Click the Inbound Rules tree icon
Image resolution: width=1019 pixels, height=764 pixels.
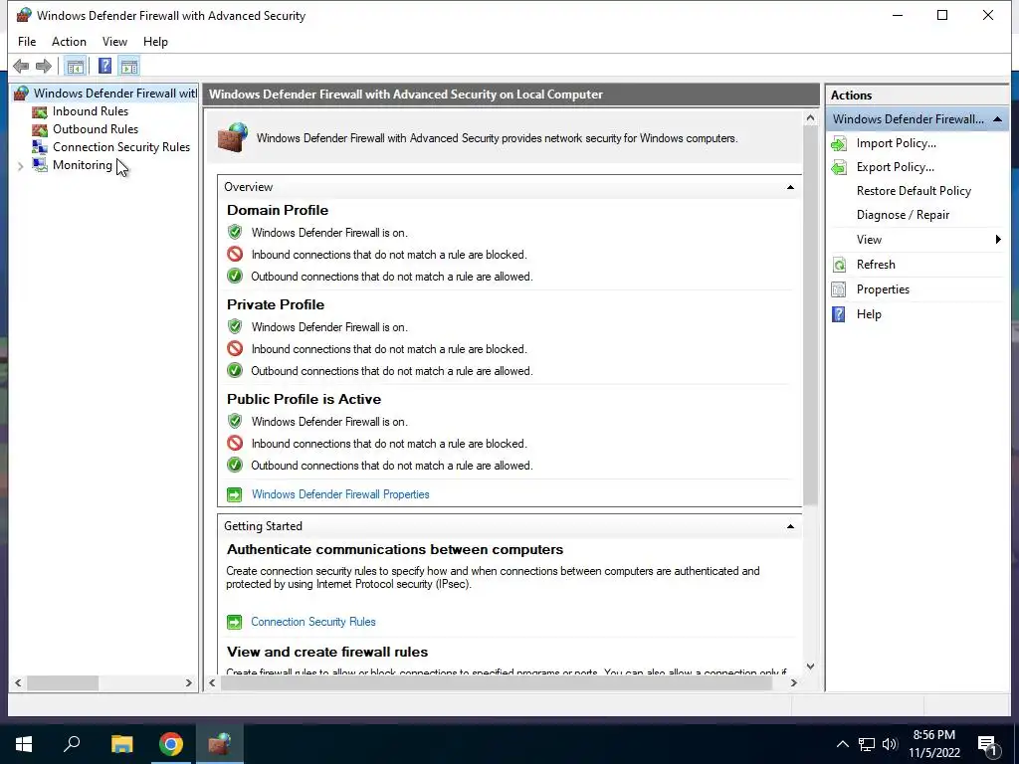tap(40, 111)
